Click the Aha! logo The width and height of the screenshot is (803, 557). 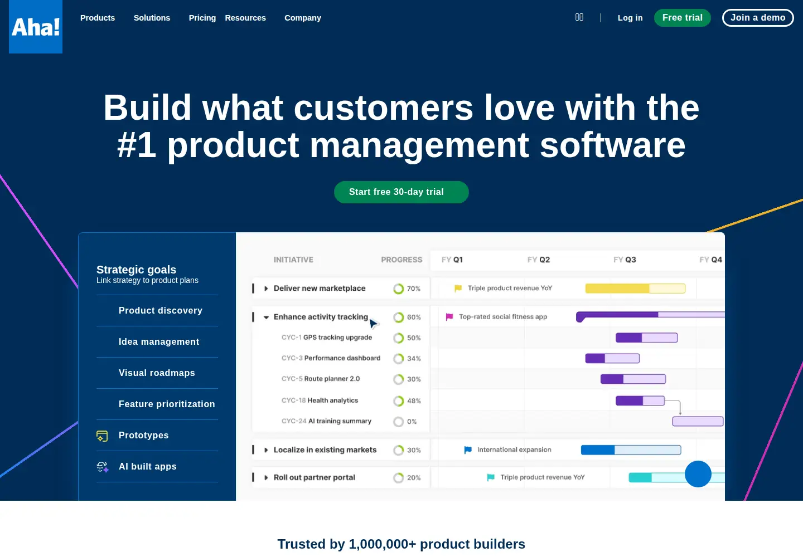click(x=36, y=27)
